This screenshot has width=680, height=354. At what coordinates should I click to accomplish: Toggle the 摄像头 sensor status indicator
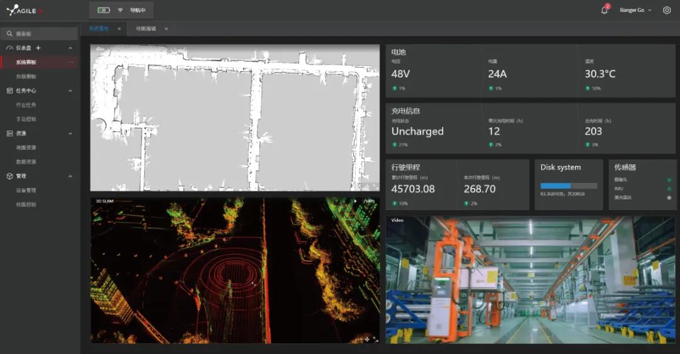coord(669,180)
